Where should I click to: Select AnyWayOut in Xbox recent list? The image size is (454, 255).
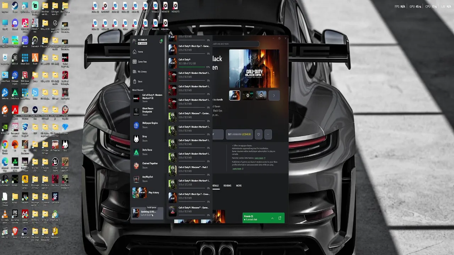point(148,179)
